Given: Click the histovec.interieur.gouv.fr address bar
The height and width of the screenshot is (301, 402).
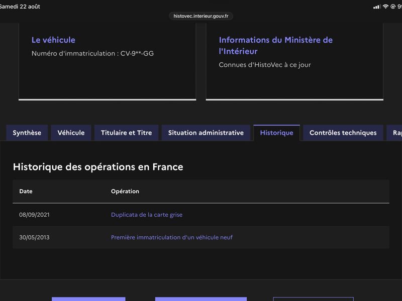Looking at the screenshot, I should click(x=200, y=16).
